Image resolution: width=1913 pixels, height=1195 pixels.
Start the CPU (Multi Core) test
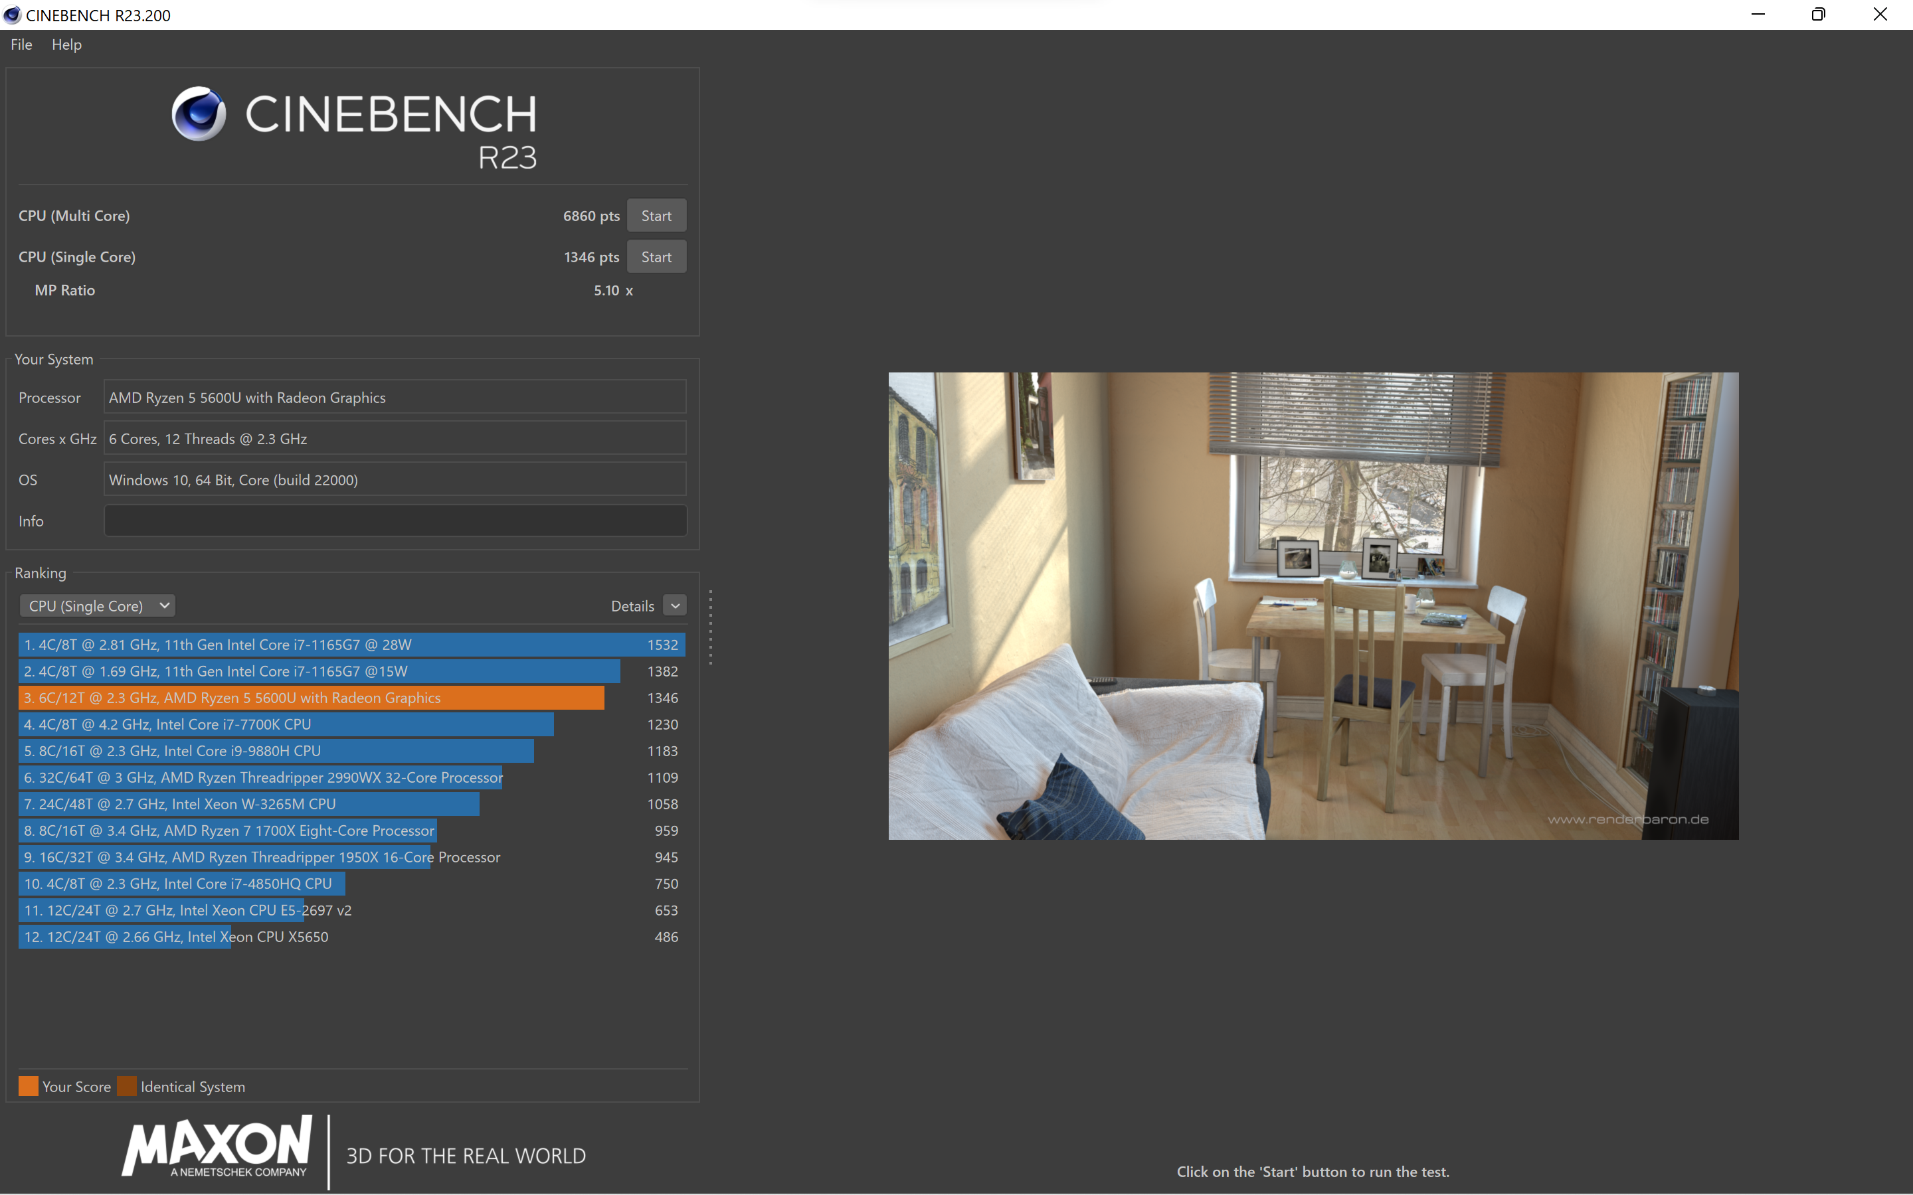click(x=656, y=216)
